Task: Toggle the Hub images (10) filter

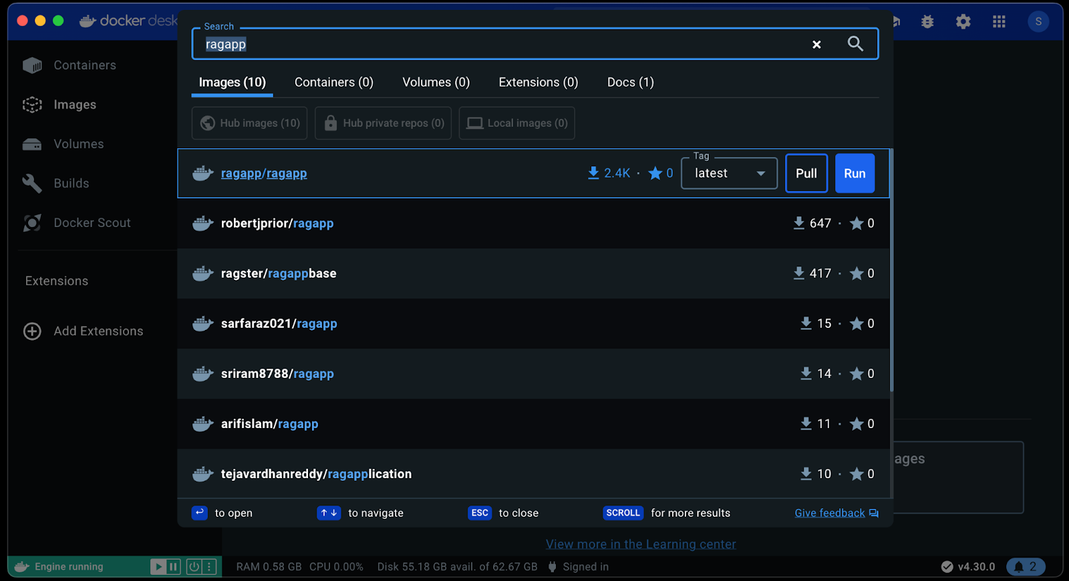Action: point(249,123)
